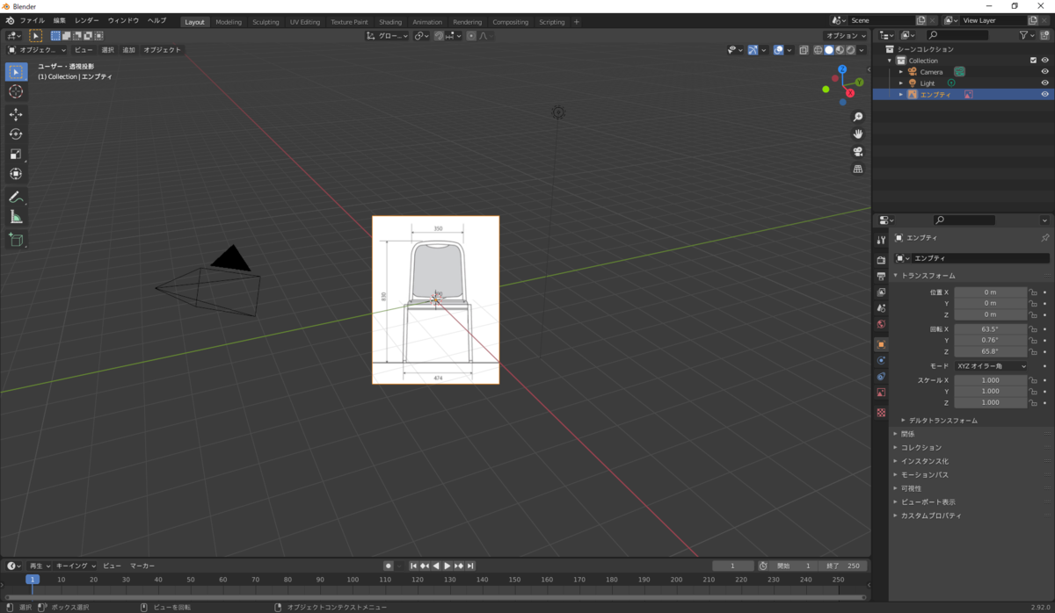The width and height of the screenshot is (1055, 613).
Task: Toggle lock for 回転 Z
Action: [1034, 351]
